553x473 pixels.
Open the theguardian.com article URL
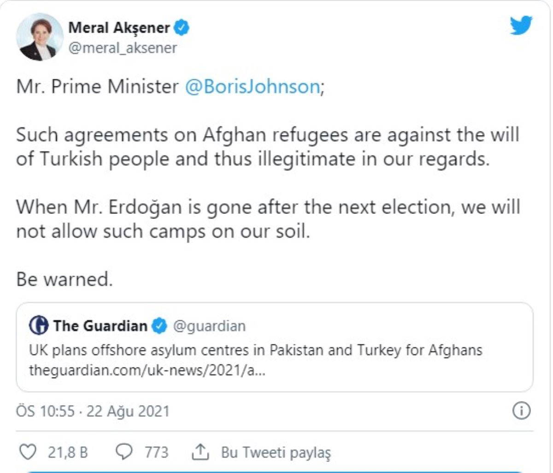click(x=147, y=370)
